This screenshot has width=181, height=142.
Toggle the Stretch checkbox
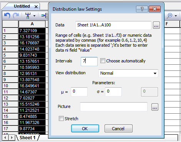61,119
